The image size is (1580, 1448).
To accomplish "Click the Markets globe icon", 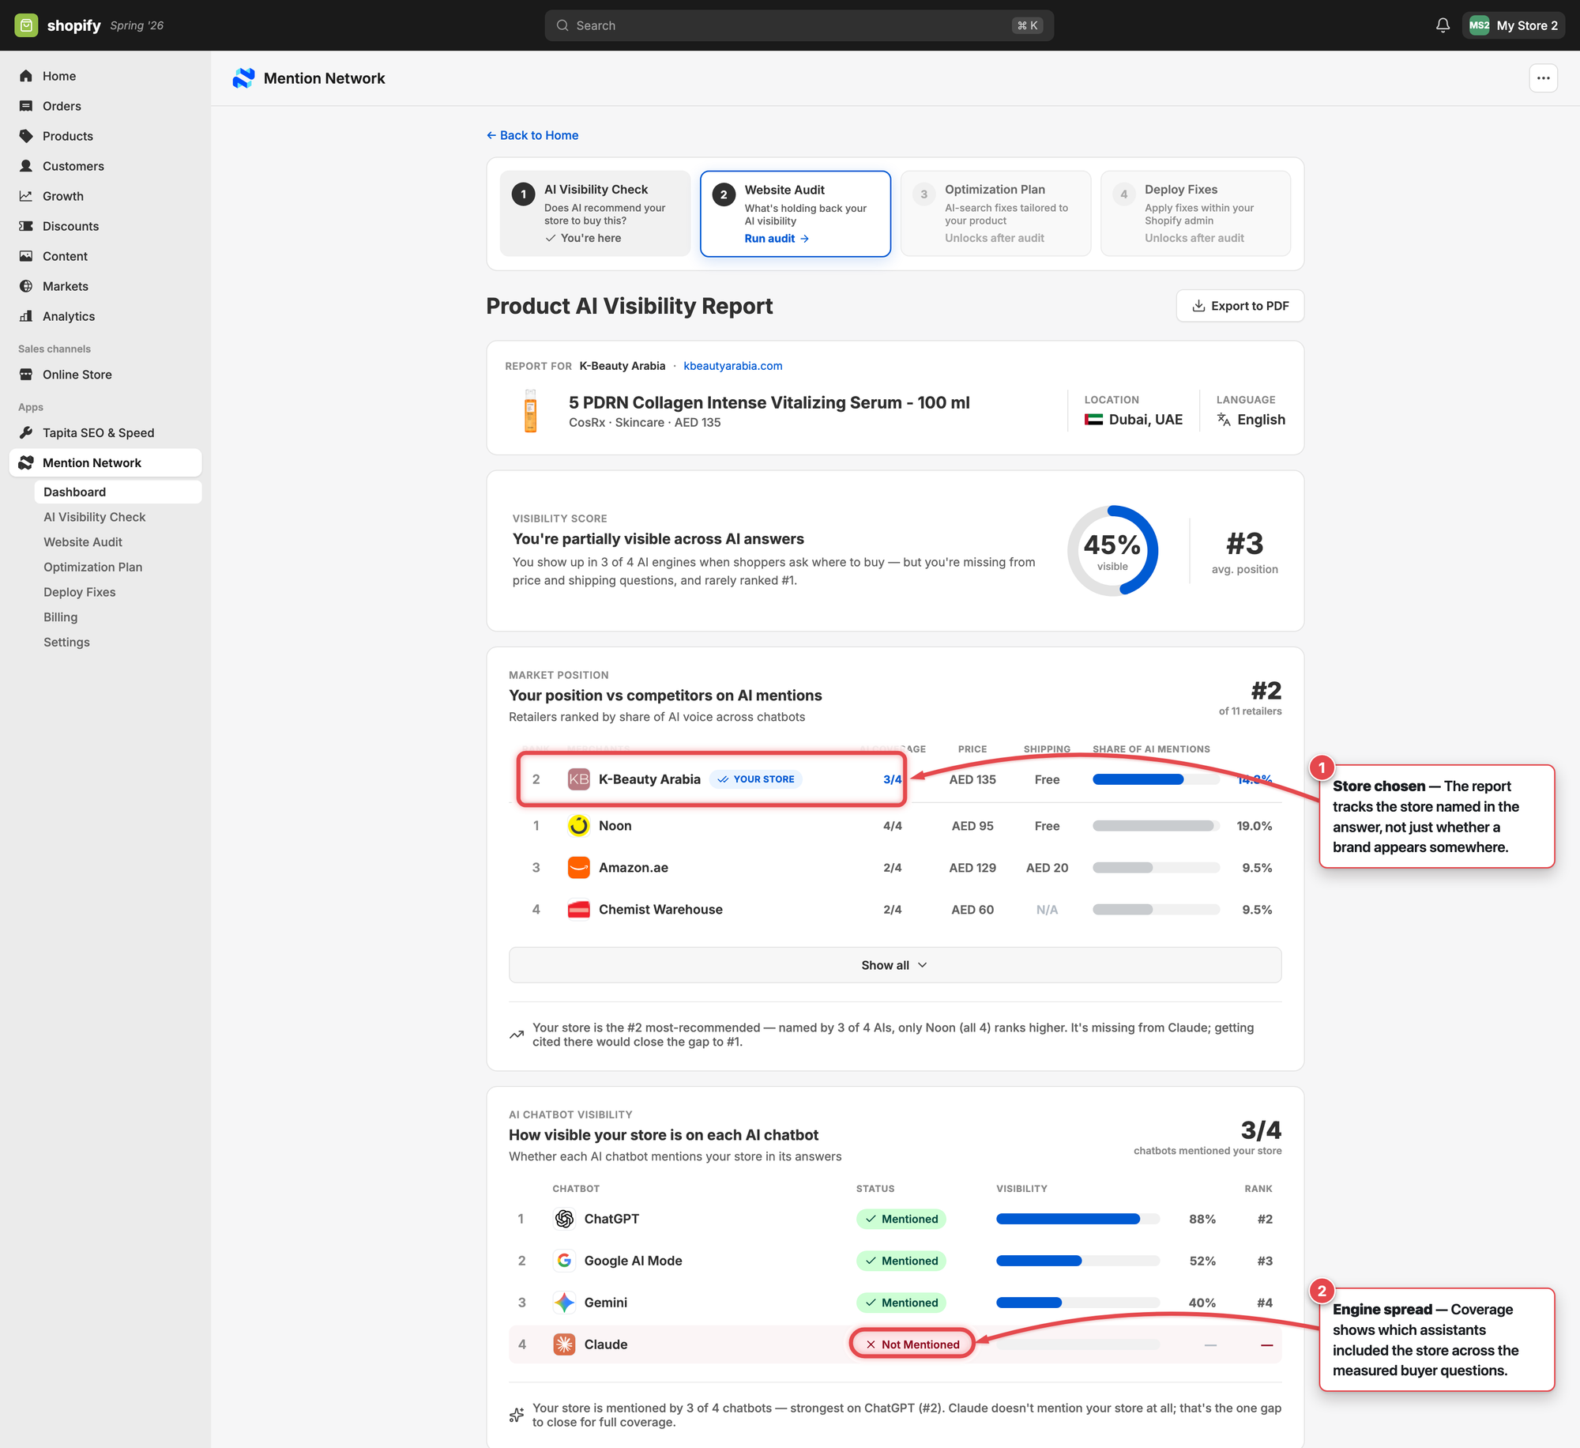I will coord(26,286).
